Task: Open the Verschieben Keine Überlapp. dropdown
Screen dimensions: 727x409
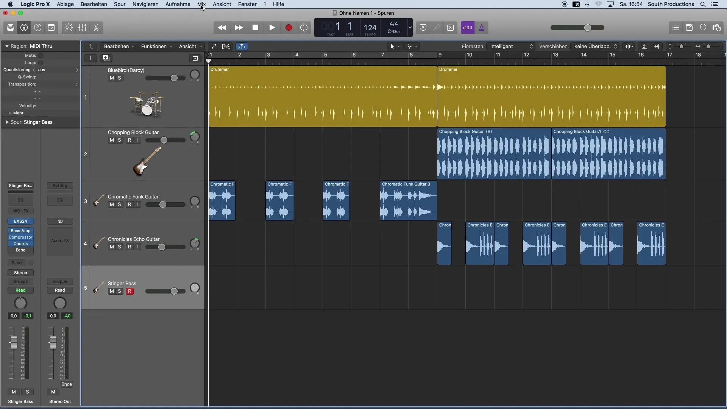Action: click(596, 46)
